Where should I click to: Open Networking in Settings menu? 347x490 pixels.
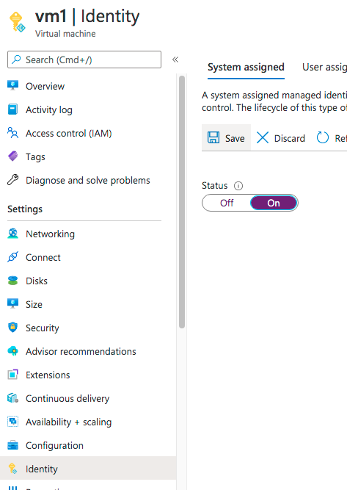coord(50,234)
